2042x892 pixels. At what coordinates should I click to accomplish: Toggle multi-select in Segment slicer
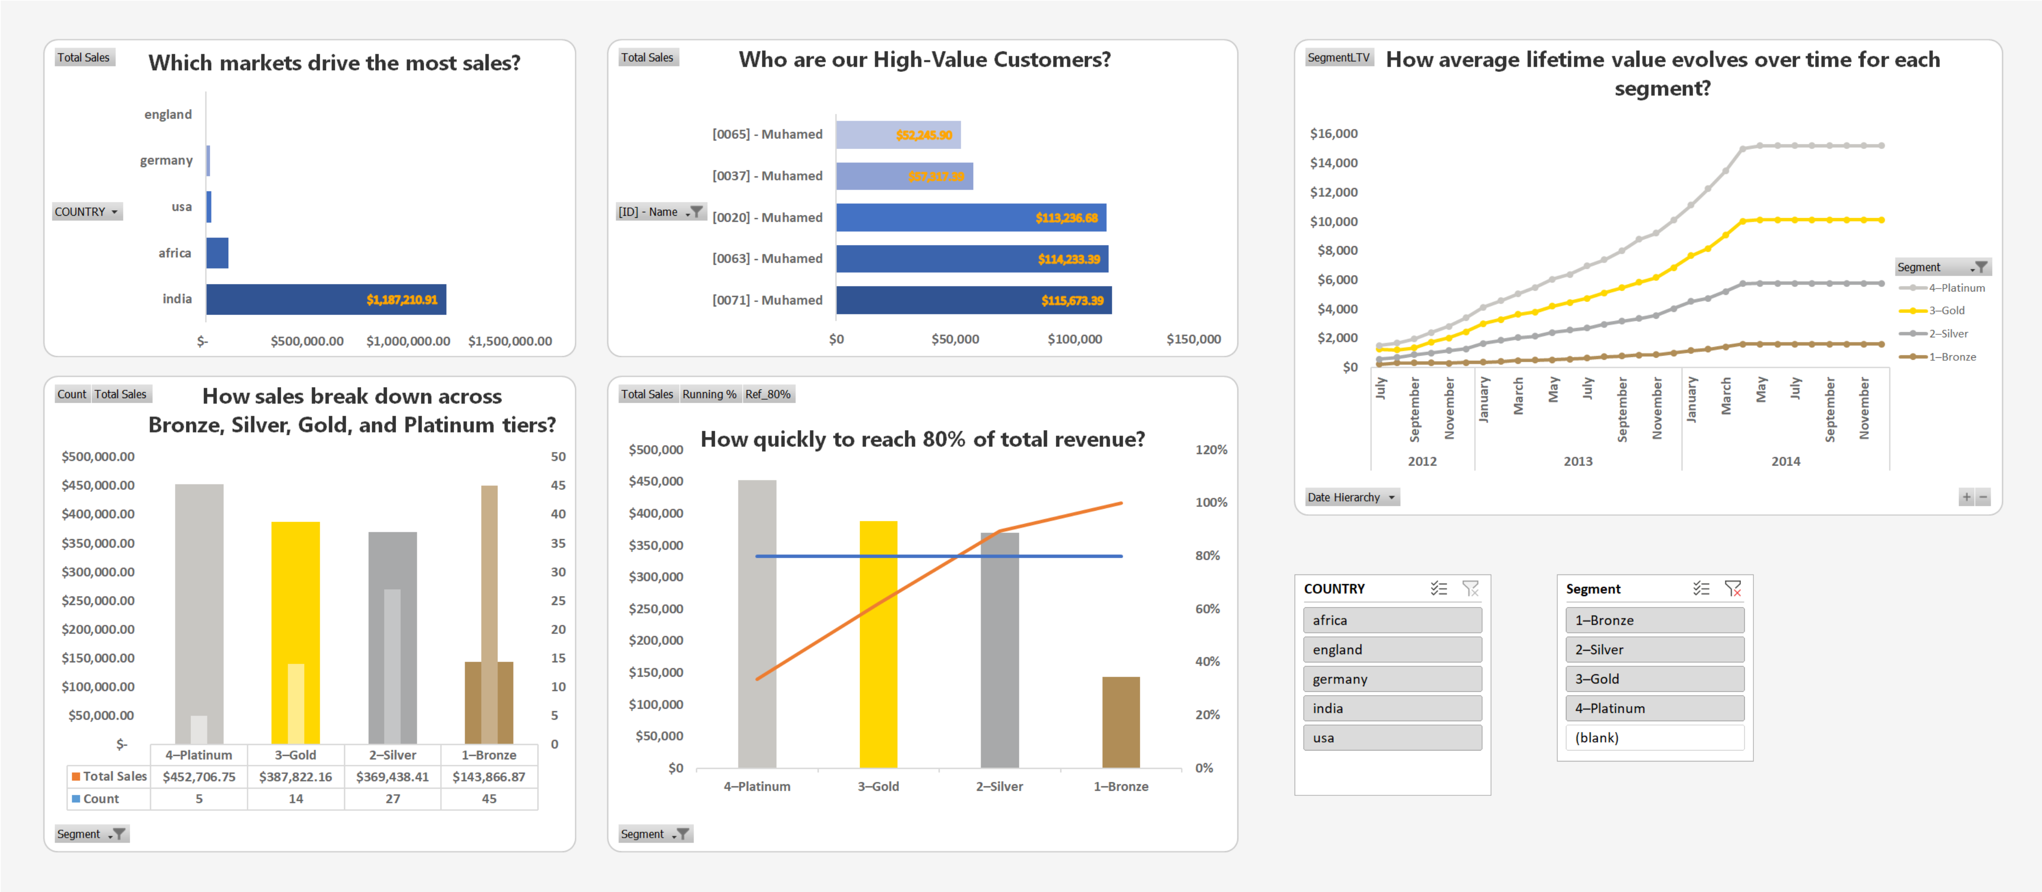pos(1701,589)
